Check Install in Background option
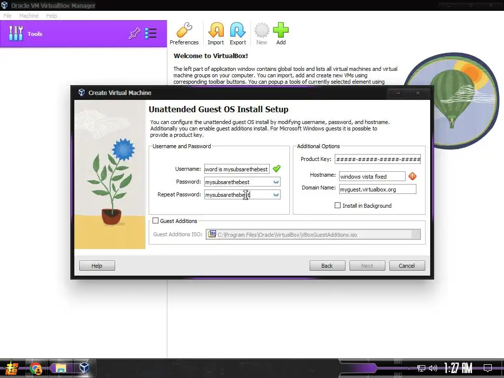 [x=338, y=205]
